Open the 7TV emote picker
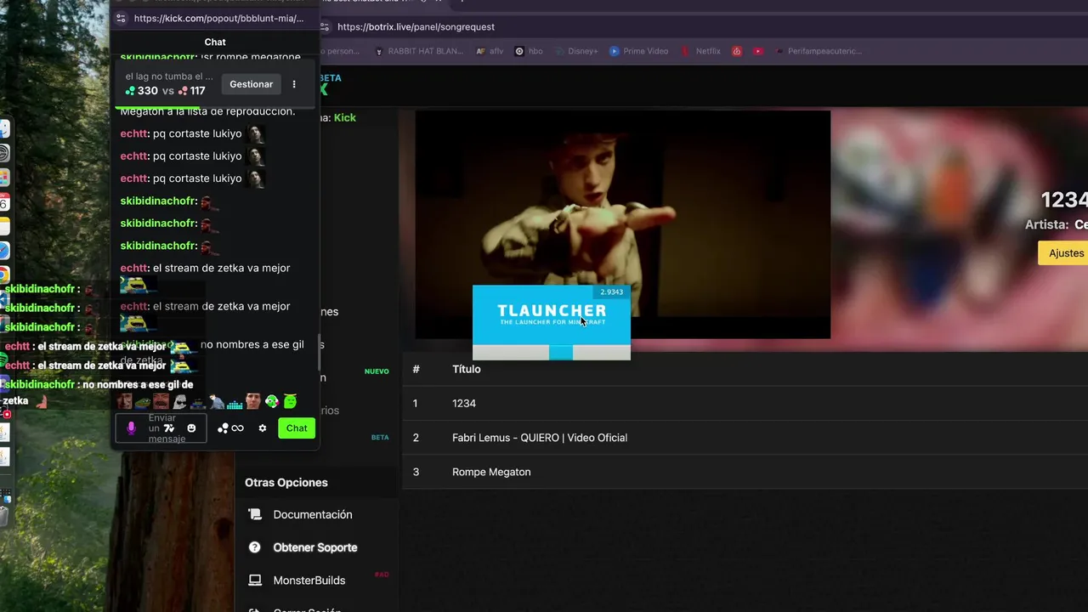The width and height of the screenshot is (1088, 612). [169, 428]
